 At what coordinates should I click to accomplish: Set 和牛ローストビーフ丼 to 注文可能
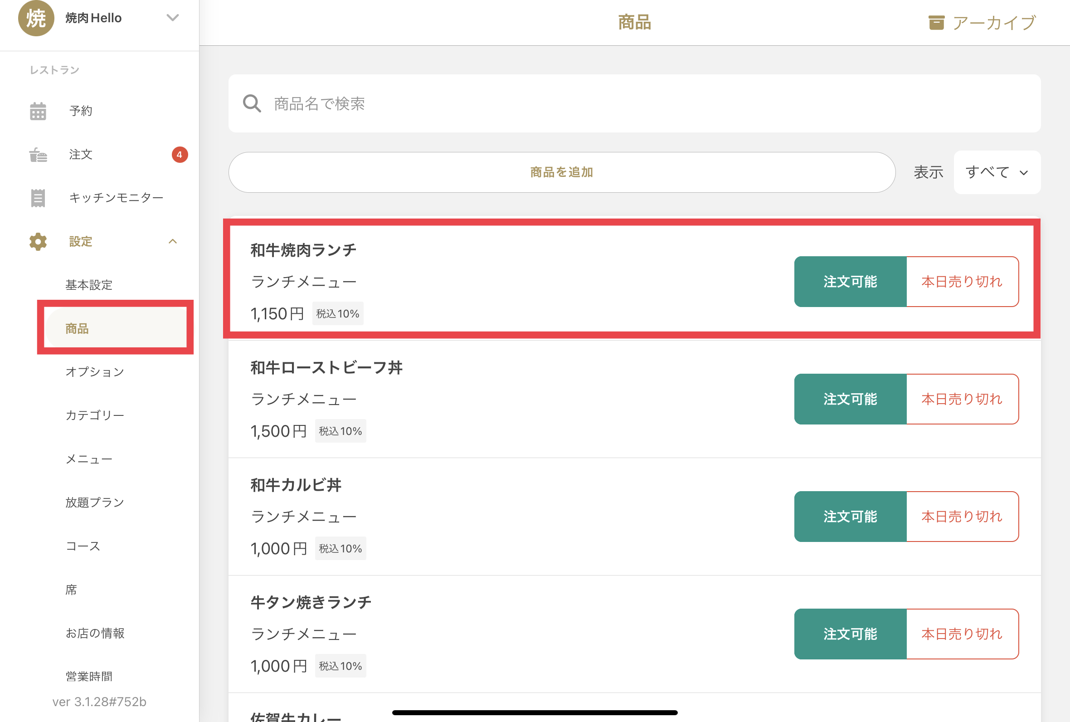click(850, 399)
